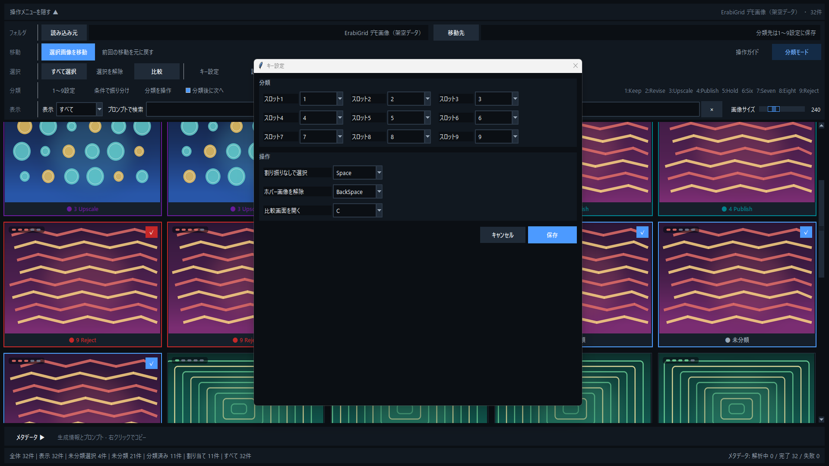Uncheck the blue checkmark on 未分類 image
Viewport: 829px width, 466px height.
point(806,232)
